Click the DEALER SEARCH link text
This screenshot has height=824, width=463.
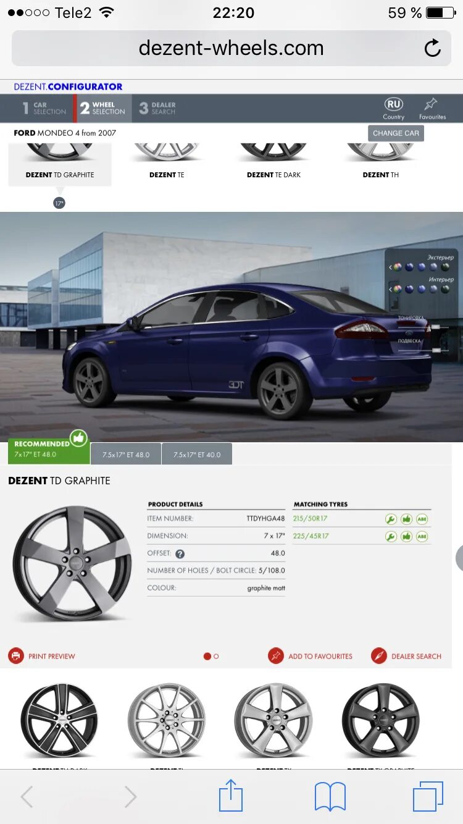tap(417, 656)
